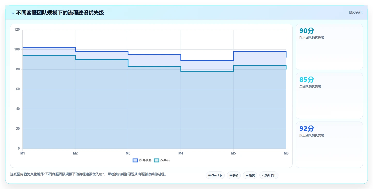Click the M1 x-axis label
Screen dimensions: 373x189
[x=23, y=153]
